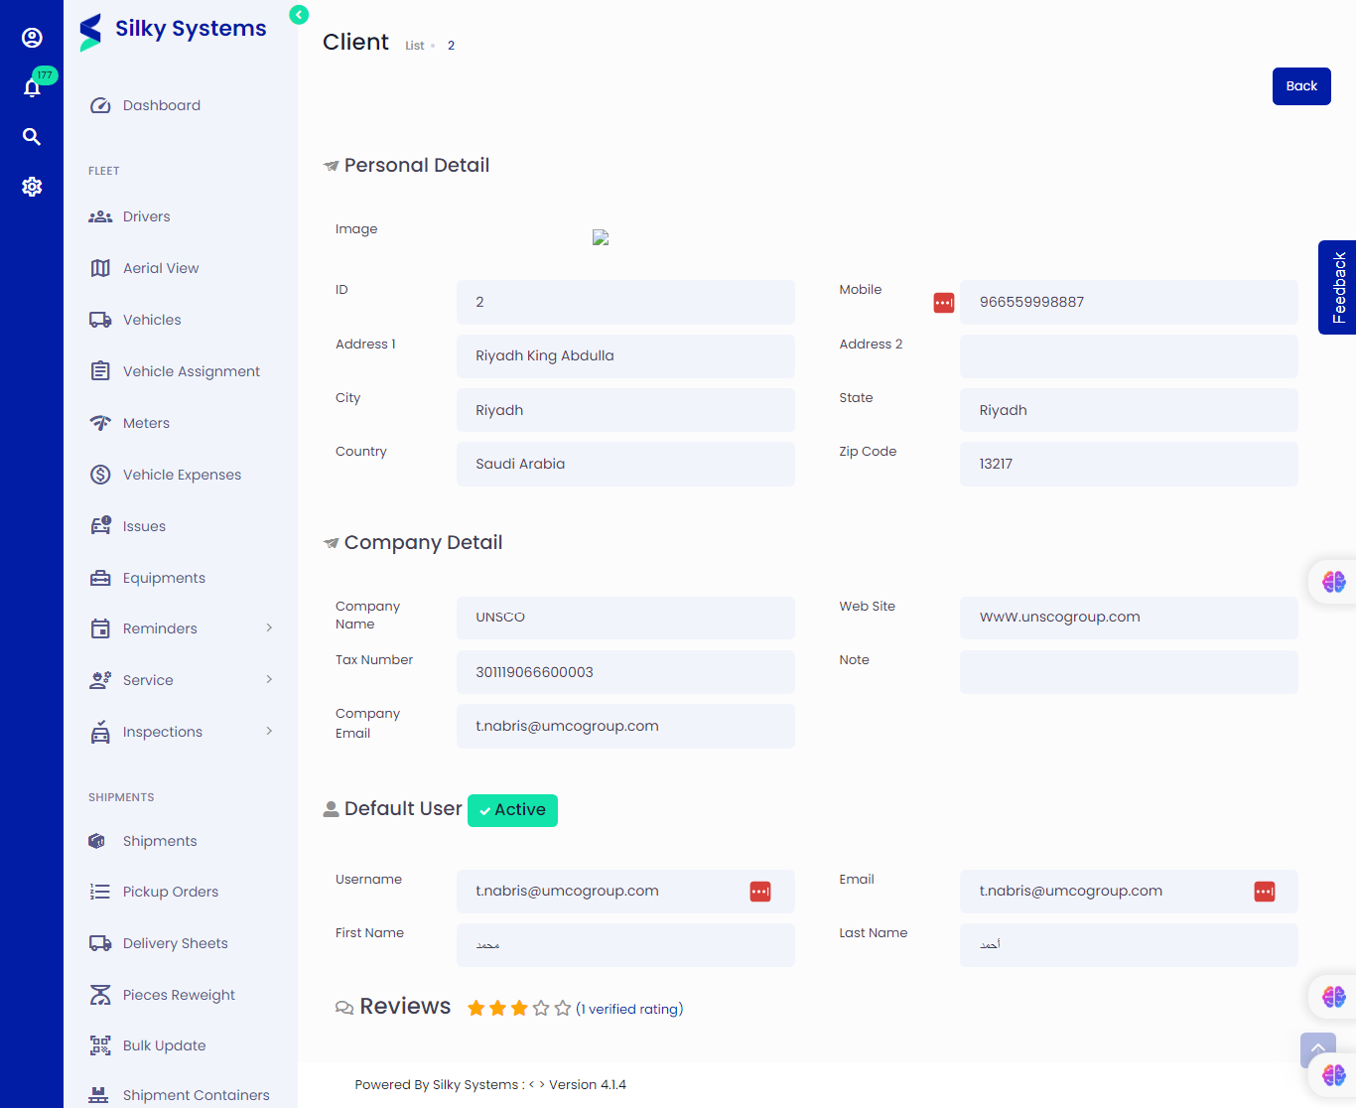This screenshot has width=1356, height=1110.
Task: Click the red icon beside Mobile field
Action: [944, 303]
